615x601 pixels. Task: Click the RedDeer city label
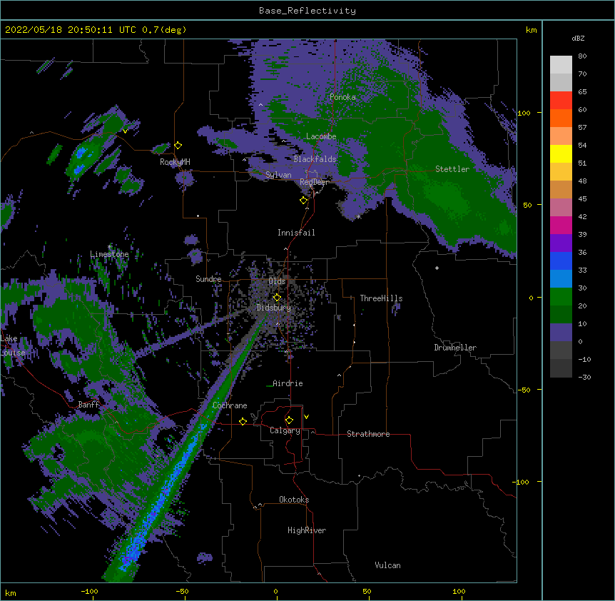(314, 182)
